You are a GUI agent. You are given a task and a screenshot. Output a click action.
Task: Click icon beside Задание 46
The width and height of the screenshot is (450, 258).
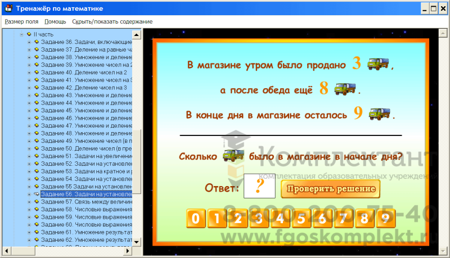[x=37, y=118]
